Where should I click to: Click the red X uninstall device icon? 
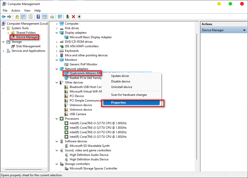click(73, 17)
